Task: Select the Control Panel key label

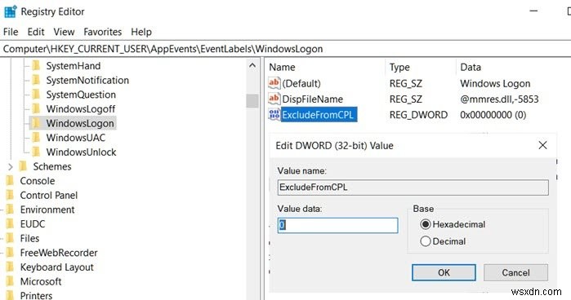Action: [49, 196]
